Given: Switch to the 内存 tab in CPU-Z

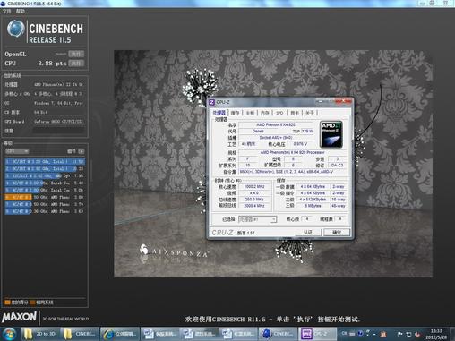Looking at the screenshot, I should click(265, 113).
